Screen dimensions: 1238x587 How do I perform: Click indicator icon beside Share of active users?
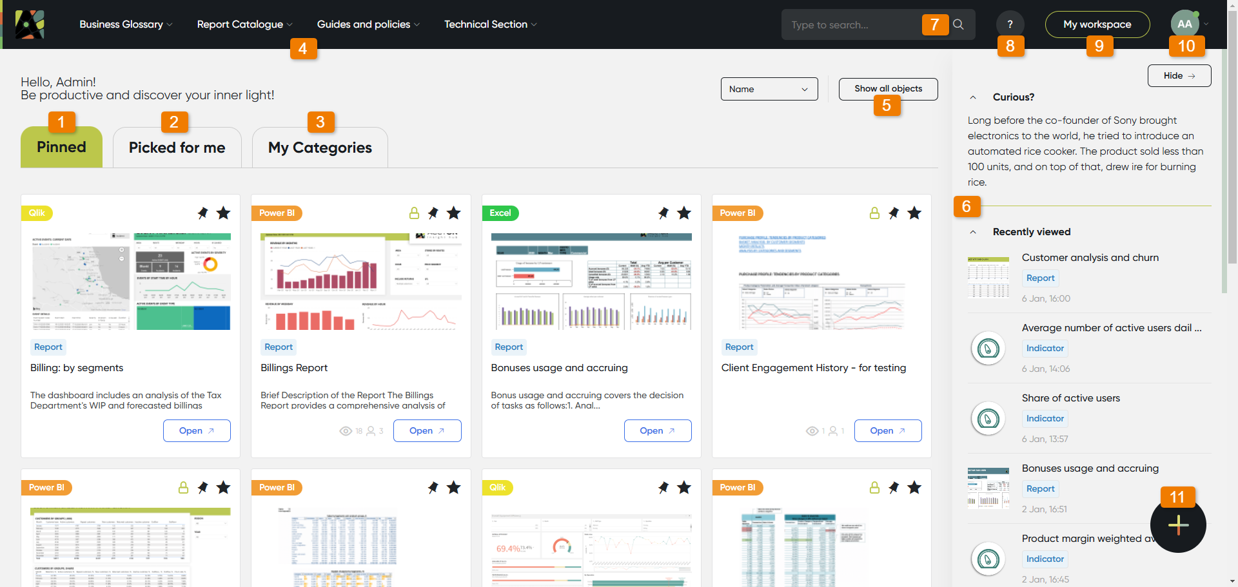point(988,419)
